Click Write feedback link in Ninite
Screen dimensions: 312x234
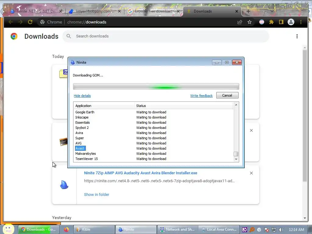click(201, 96)
